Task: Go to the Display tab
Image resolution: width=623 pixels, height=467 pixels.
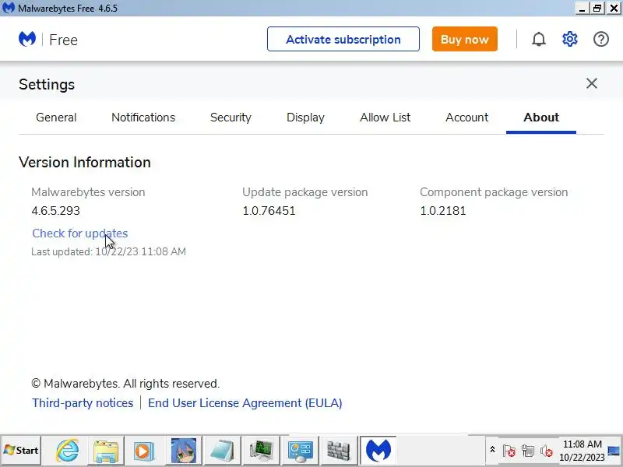Action: click(x=305, y=118)
